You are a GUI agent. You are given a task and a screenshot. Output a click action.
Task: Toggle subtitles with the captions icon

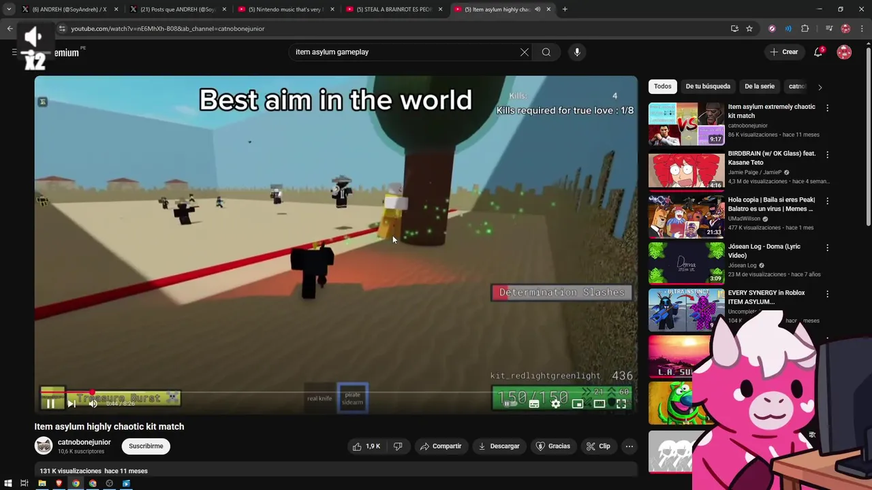point(533,404)
